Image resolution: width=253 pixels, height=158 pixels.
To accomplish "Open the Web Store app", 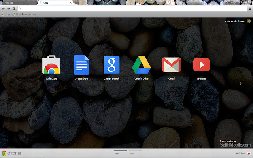I will pos(51,65).
